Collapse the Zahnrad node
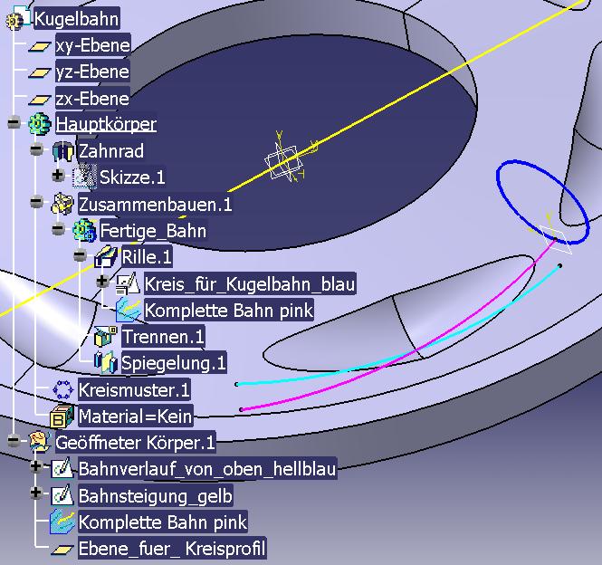Viewport: 602px width, 565px height. (36, 148)
